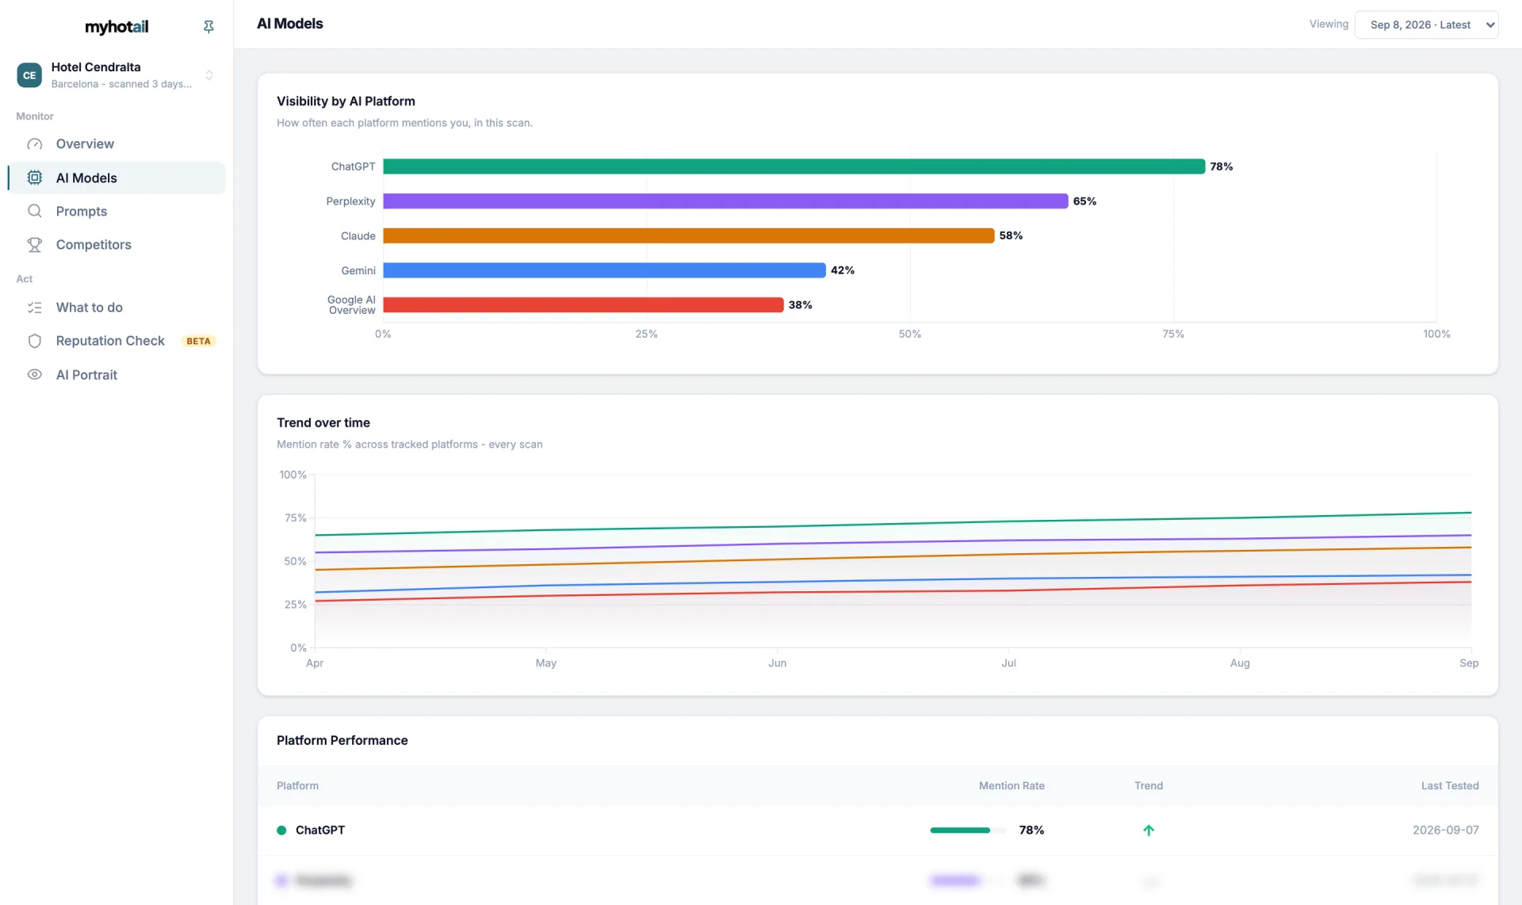The width and height of the screenshot is (1522, 905).
Task: Open Reputation Check
Action: tap(117, 341)
